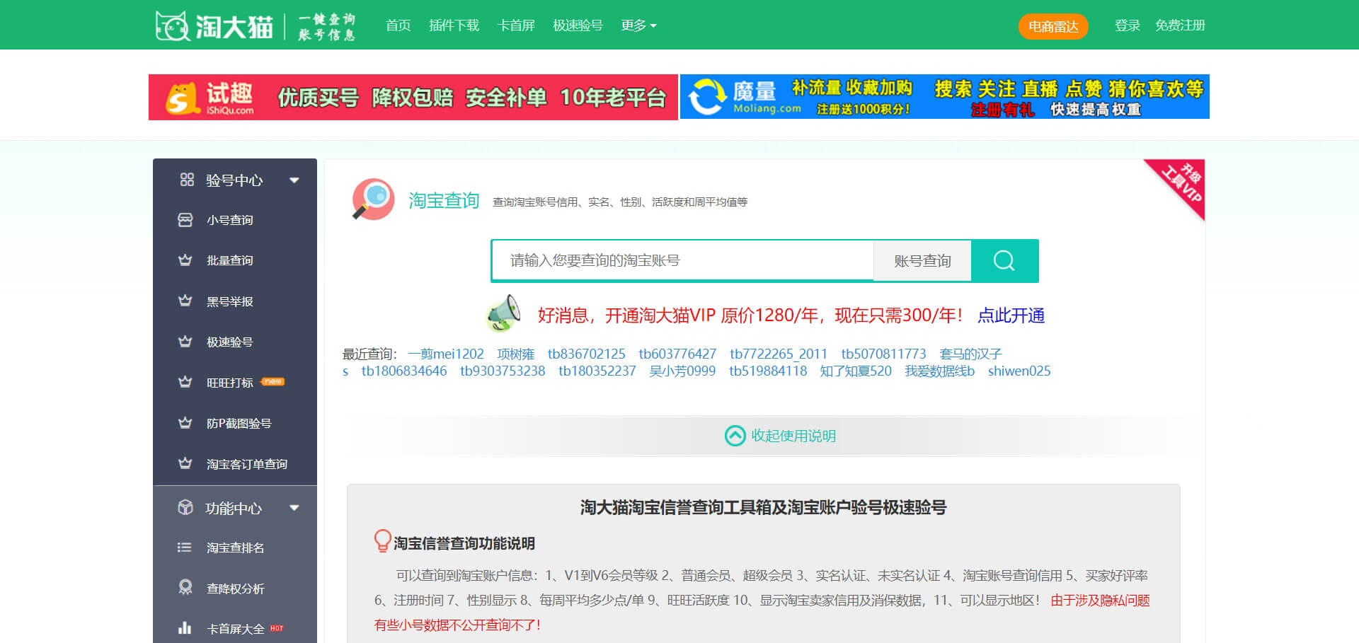Select recent query tb836702125

[x=586, y=354]
